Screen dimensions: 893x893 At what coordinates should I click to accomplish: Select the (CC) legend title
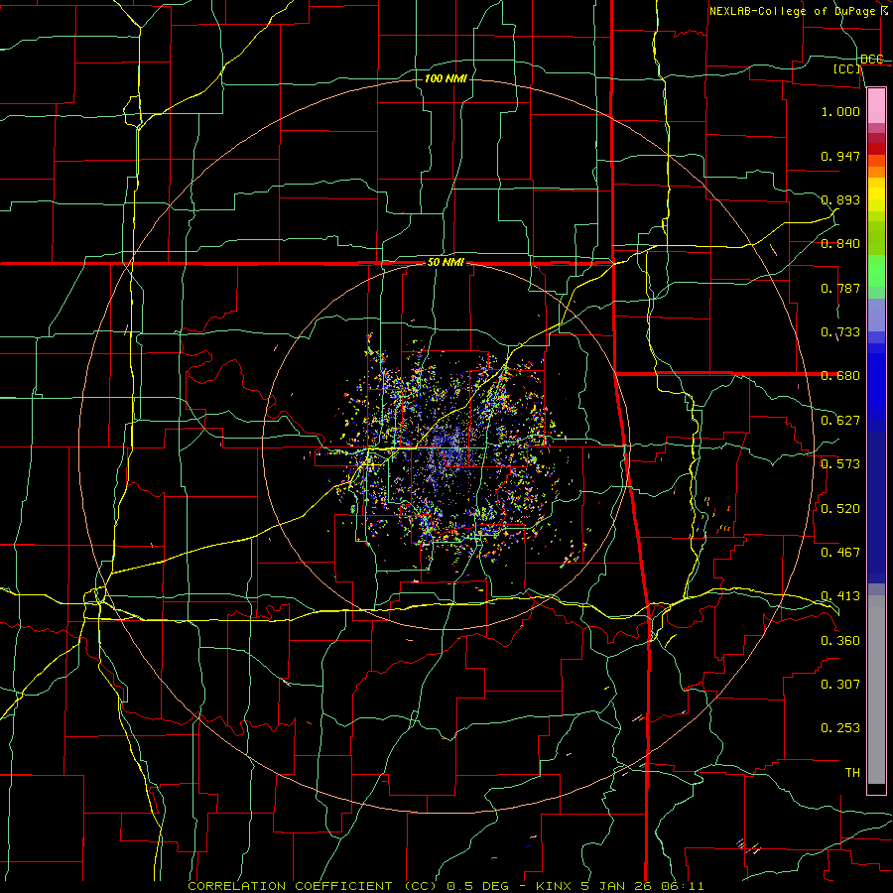tap(847, 68)
